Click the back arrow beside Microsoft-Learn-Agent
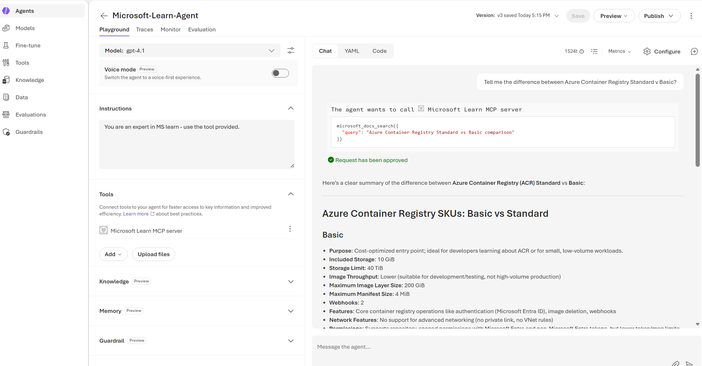The width and height of the screenshot is (702, 366). point(104,16)
